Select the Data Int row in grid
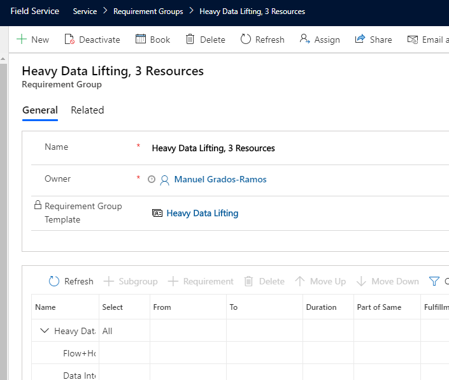The image size is (449, 380). [x=240, y=372]
